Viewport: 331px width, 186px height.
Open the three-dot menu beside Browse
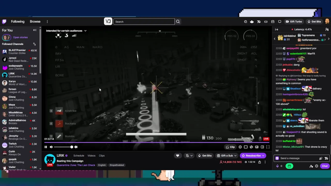[47, 22]
